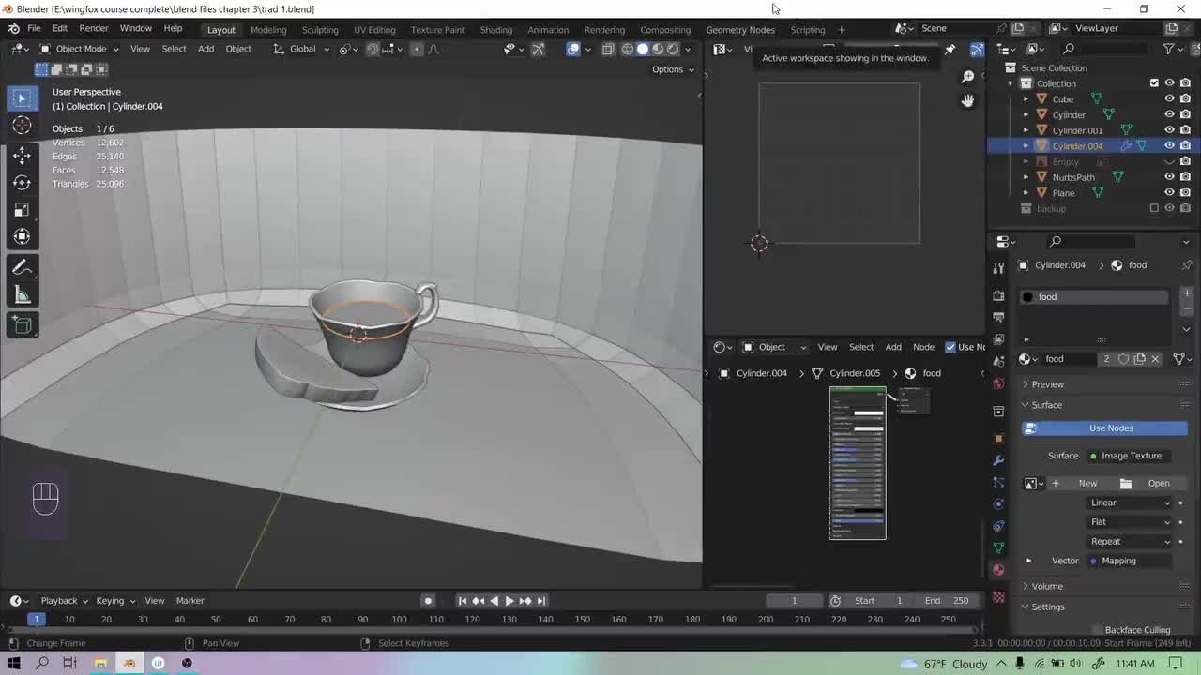Screen dimensions: 1201x675
Task: Open the Object Mode dropdown
Action: click(x=80, y=49)
